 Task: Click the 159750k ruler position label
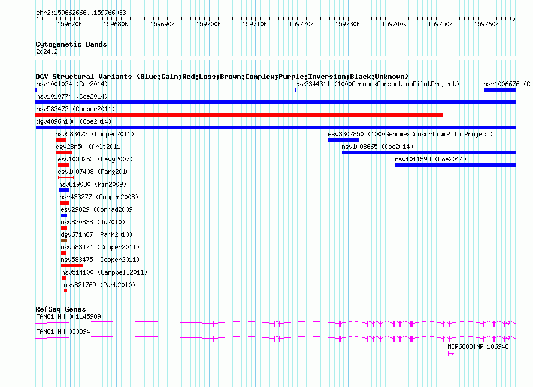[440, 24]
